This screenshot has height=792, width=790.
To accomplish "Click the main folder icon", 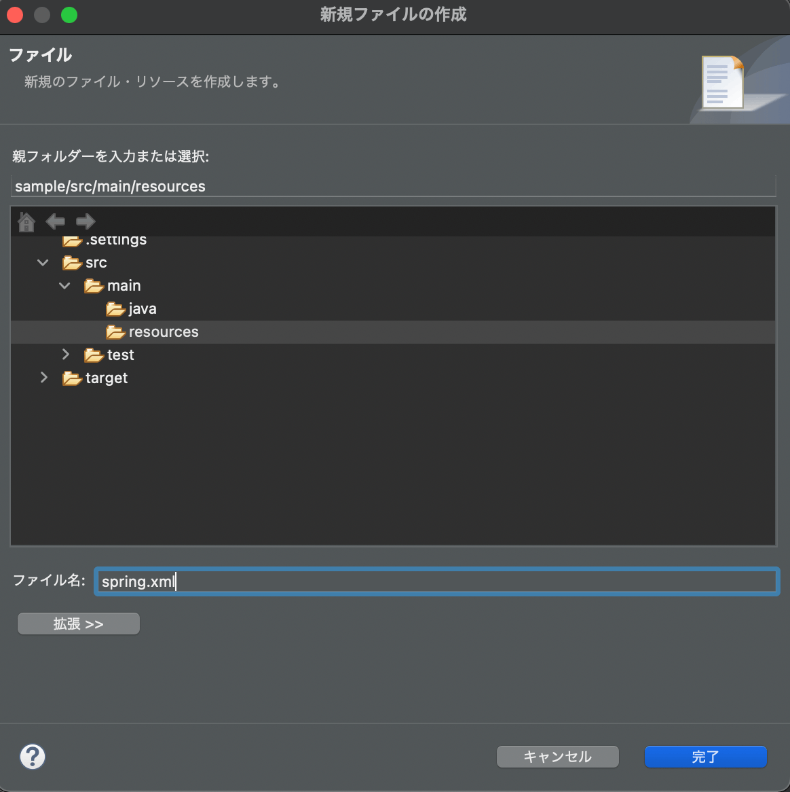I will point(94,286).
